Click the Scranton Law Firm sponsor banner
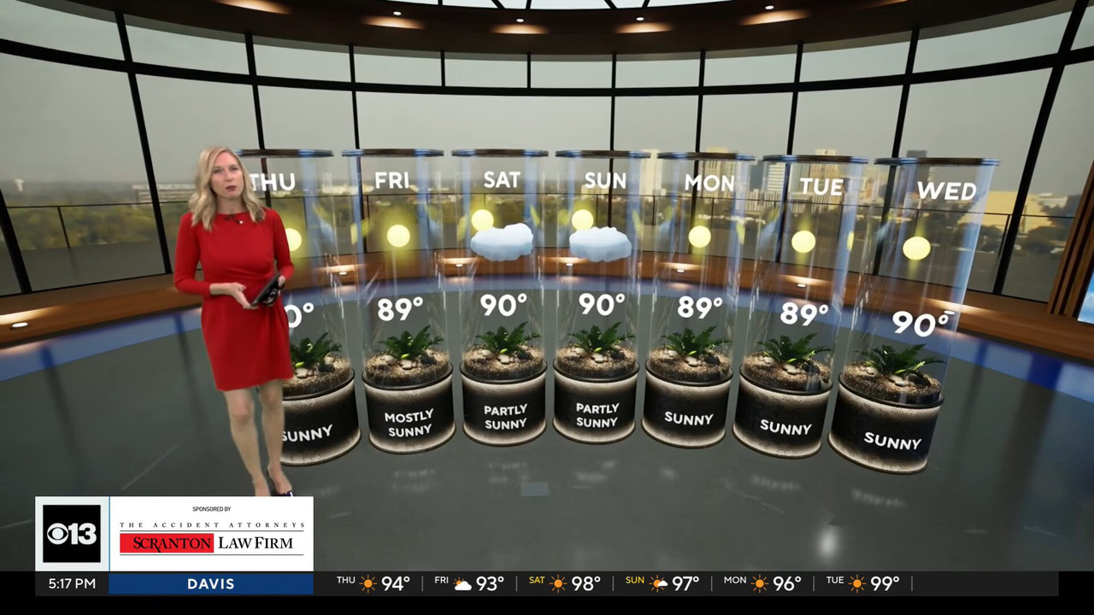 [211, 534]
